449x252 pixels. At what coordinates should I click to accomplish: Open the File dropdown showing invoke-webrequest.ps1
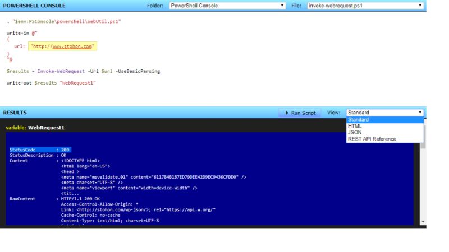[365, 6]
